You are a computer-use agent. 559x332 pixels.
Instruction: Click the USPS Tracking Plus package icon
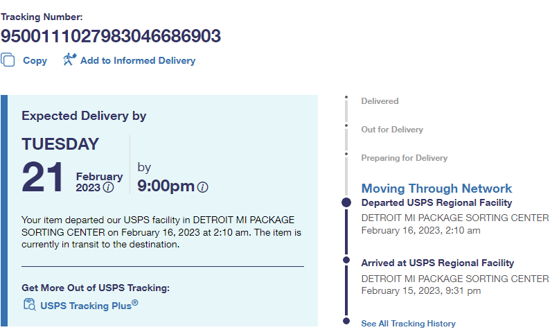(x=29, y=304)
